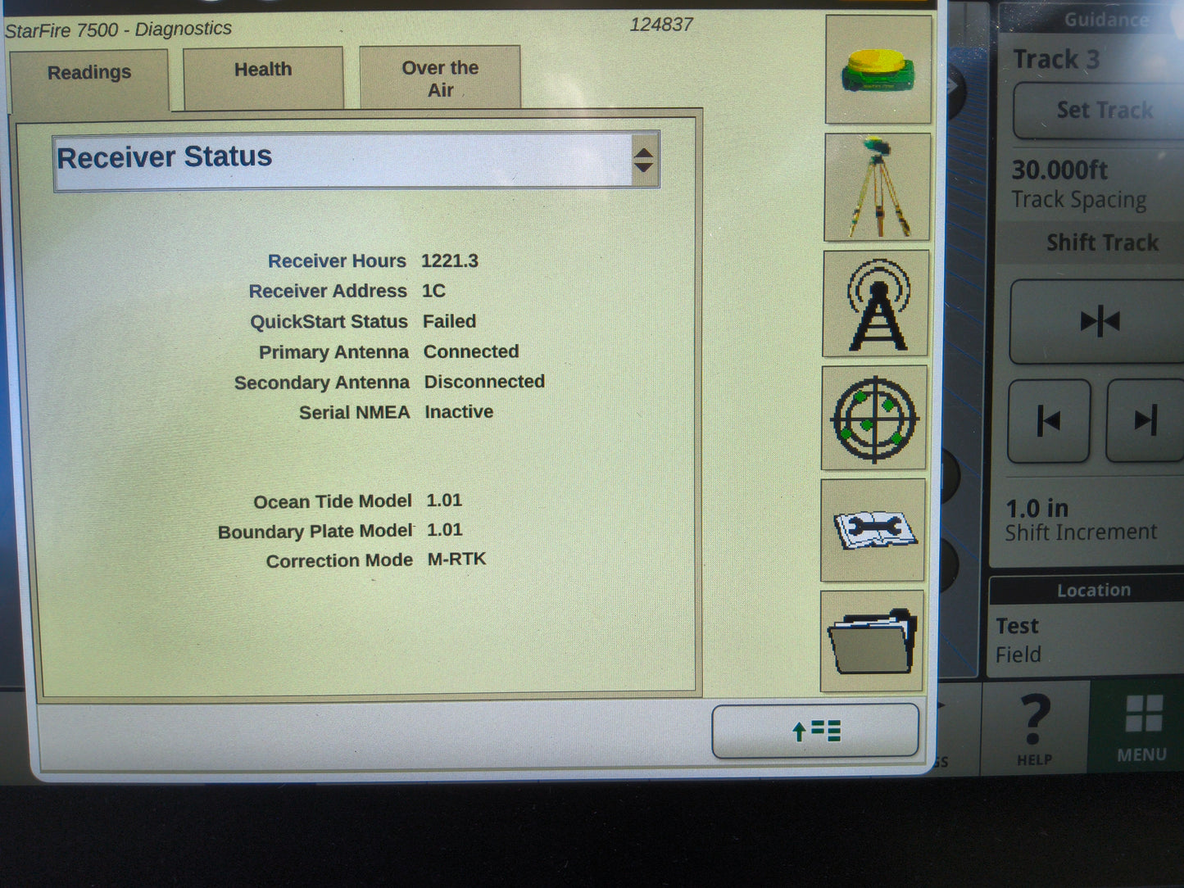Shift track right one increment
Image resolution: width=1184 pixels, height=888 pixels.
[x=1146, y=420]
